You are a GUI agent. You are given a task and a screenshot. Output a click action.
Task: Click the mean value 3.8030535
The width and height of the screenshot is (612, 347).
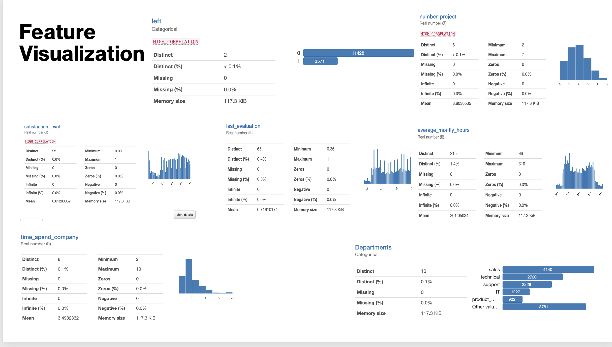pos(462,103)
